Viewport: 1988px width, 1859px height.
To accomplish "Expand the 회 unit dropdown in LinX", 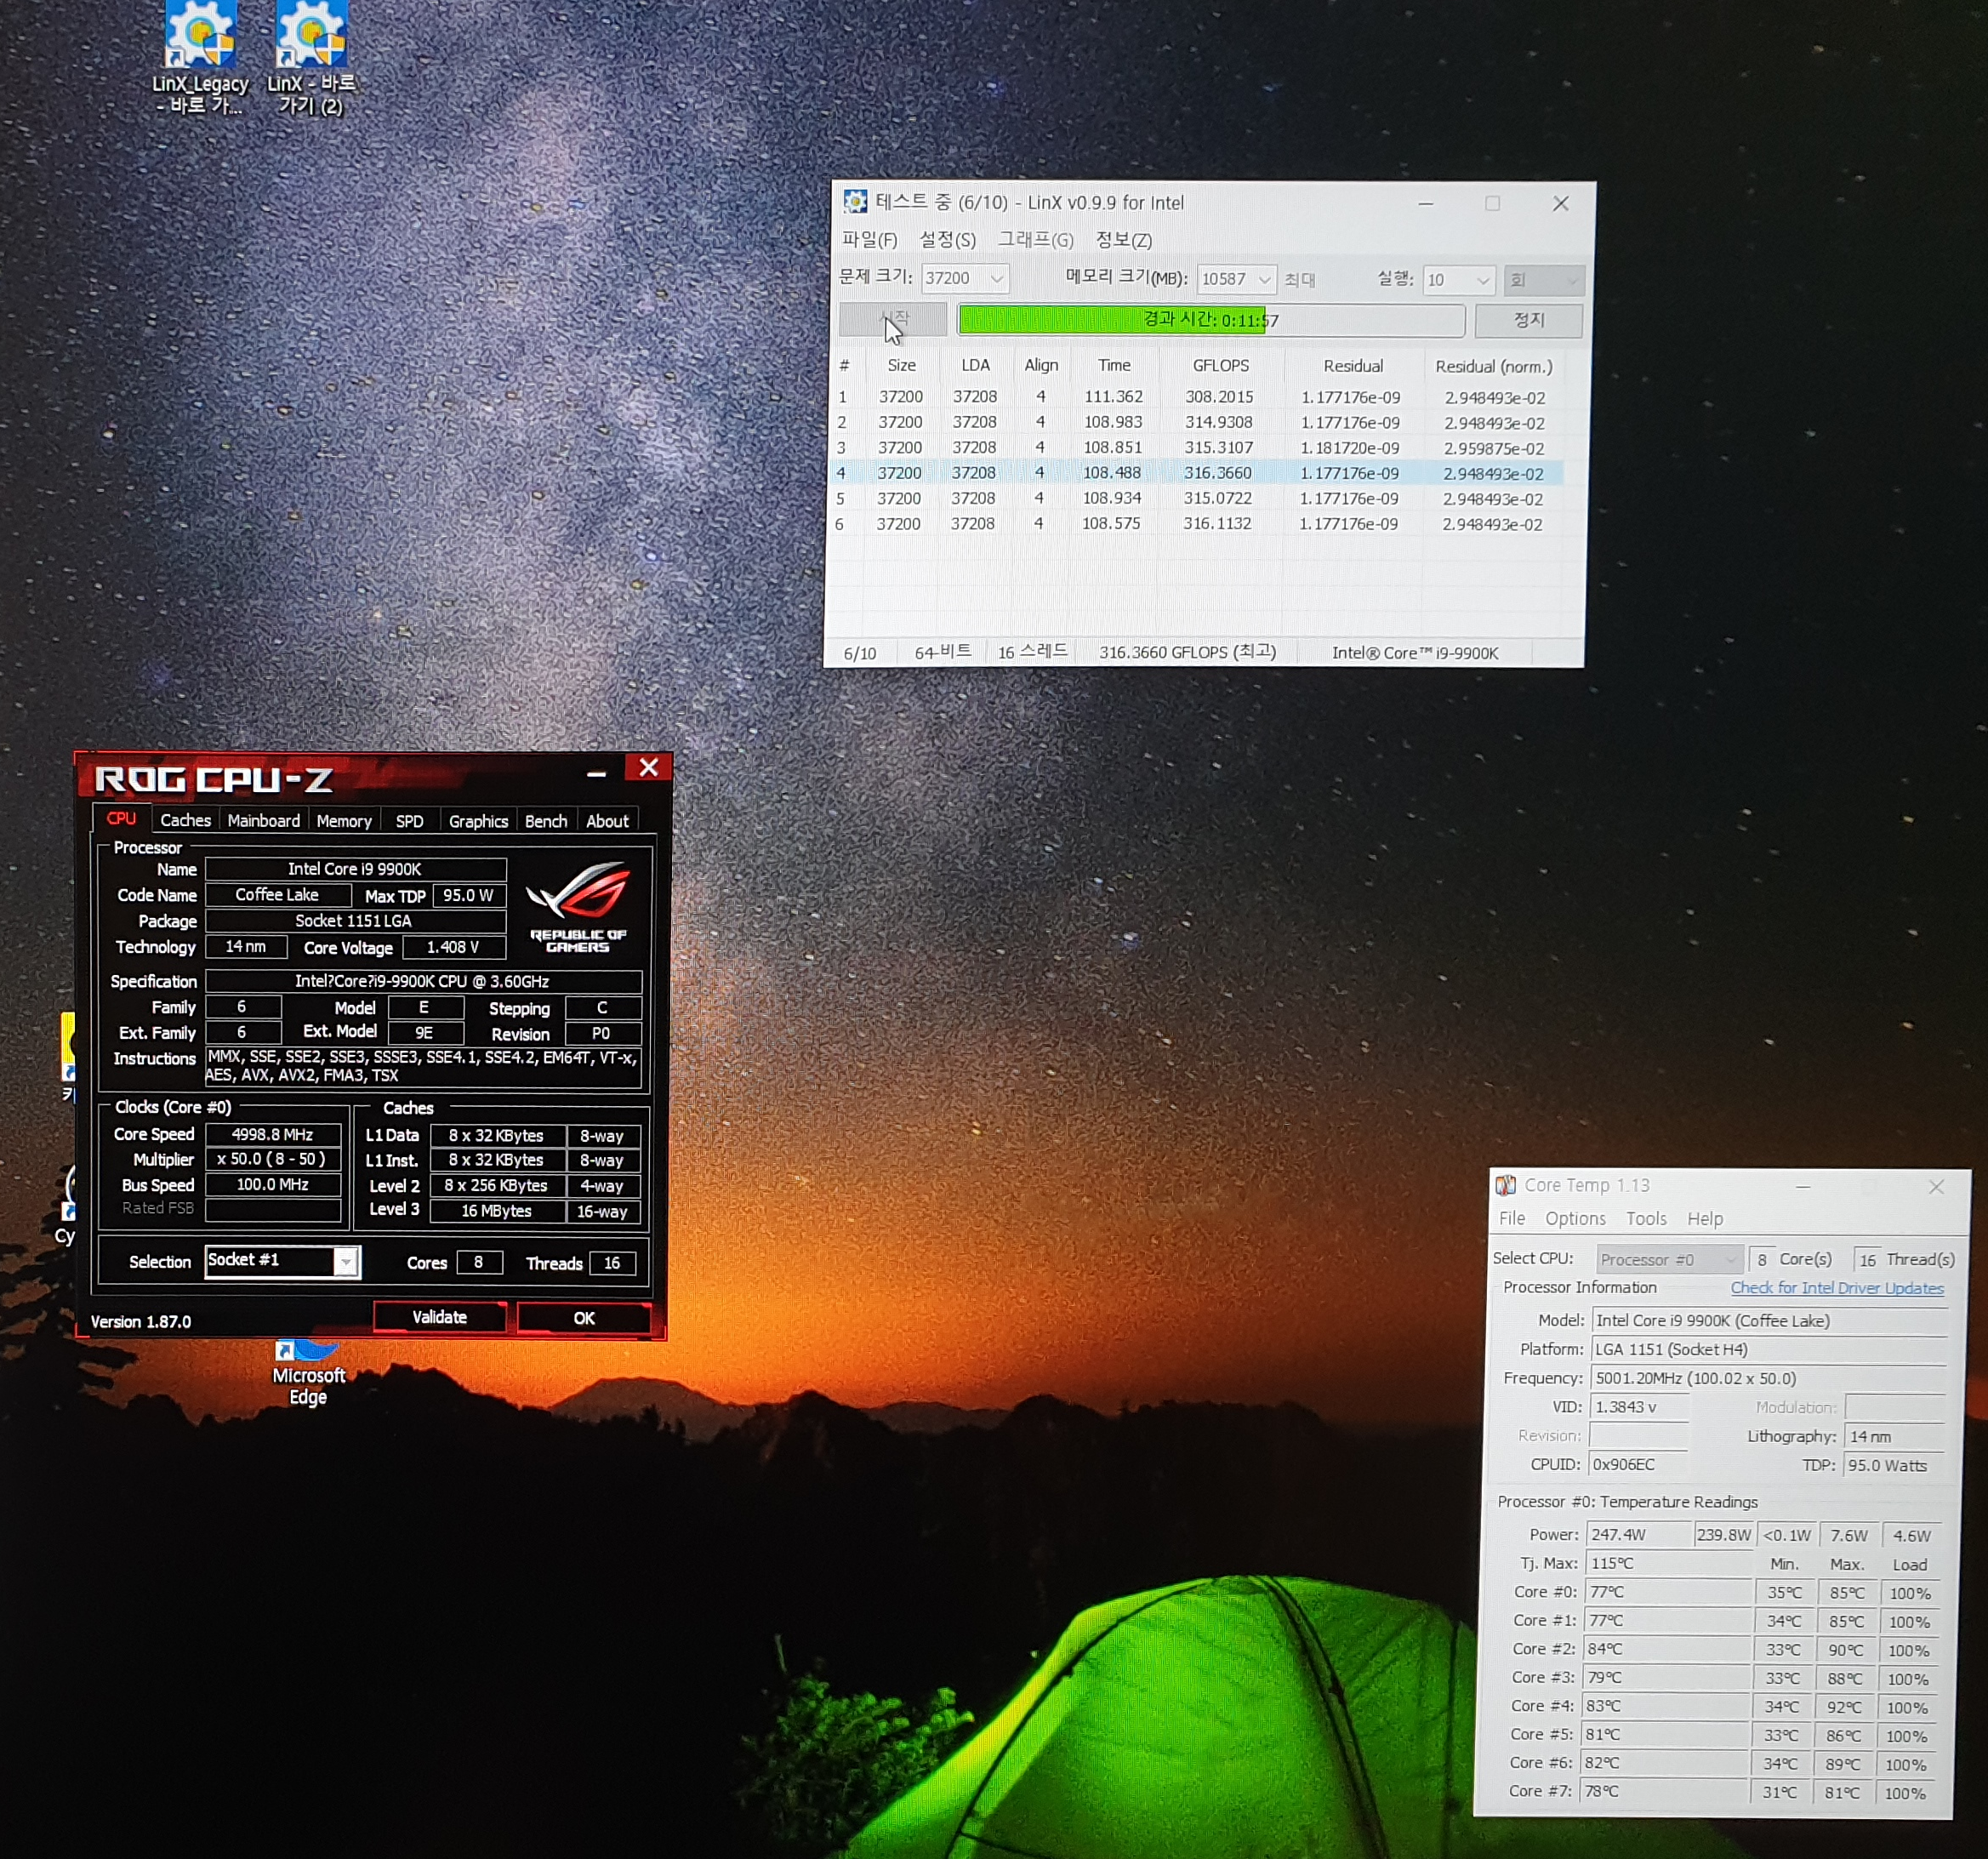I will point(1543,280).
